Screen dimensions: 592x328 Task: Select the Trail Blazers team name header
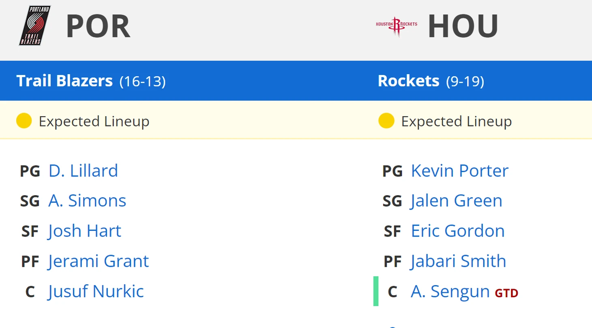coord(64,81)
